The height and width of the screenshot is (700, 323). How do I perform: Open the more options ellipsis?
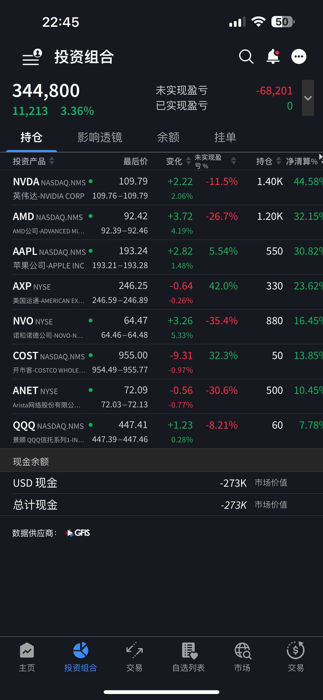point(298,57)
